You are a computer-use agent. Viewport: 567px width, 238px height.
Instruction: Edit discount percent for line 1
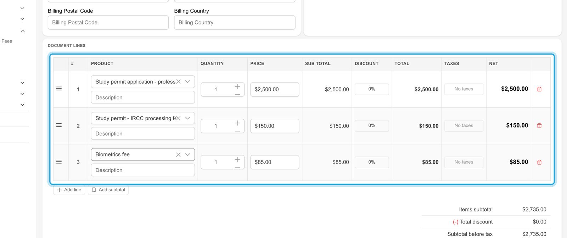click(x=372, y=89)
